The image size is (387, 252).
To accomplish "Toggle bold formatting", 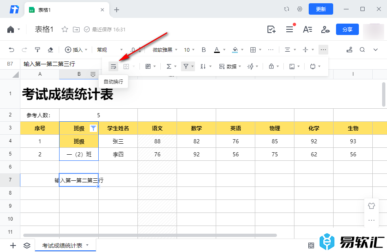I will pos(203,50).
